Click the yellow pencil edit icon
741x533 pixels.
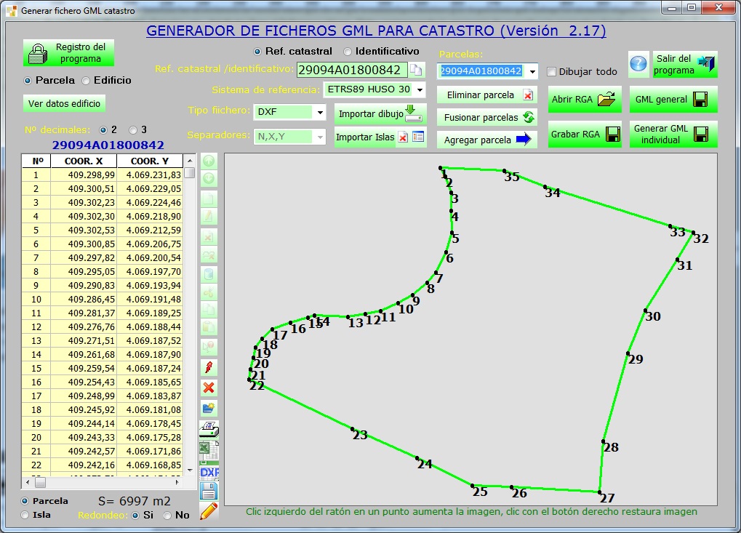209,511
